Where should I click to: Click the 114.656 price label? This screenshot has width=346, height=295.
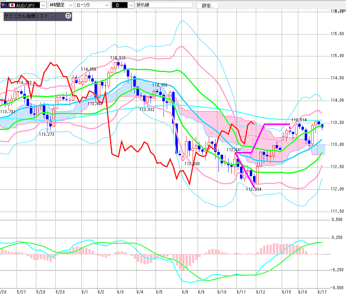[89, 69]
